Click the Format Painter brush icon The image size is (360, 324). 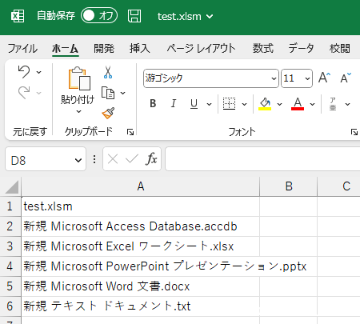(x=108, y=113)
